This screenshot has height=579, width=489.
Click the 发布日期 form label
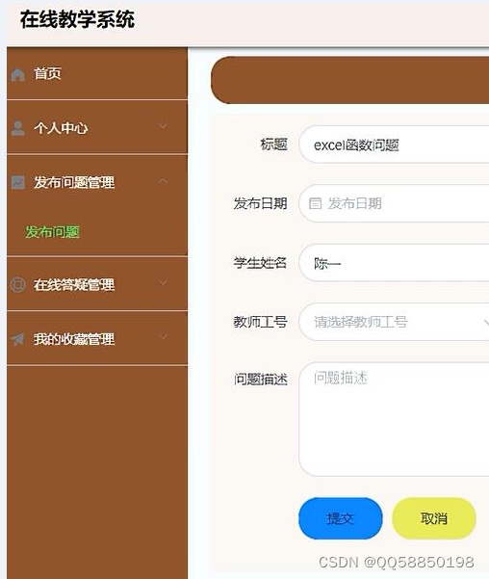(260, 203)
